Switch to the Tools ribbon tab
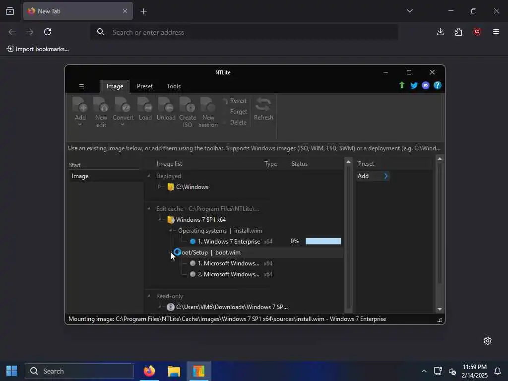The image size is (508, 381). coord(174,86)
